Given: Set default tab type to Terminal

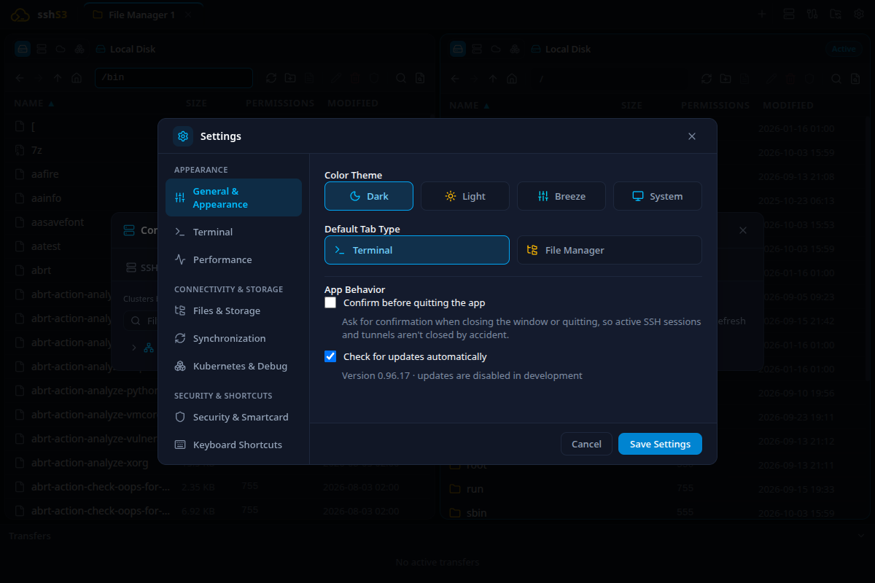Looking at the screenshot, I should point(417,250).
